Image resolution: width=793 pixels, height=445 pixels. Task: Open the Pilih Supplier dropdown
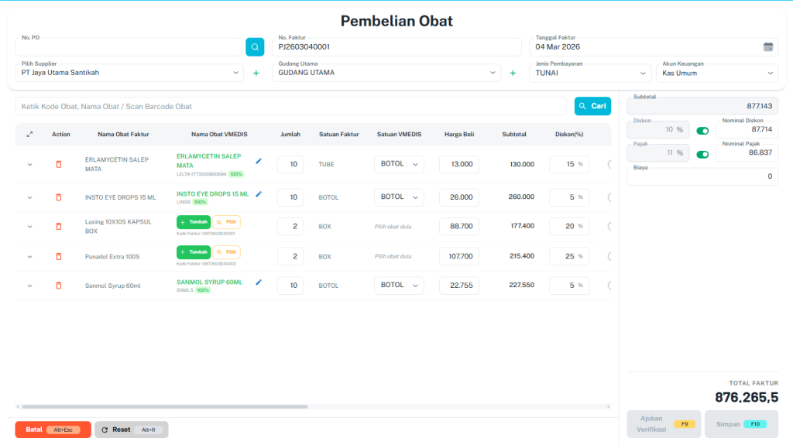click(x=129, y=74)
